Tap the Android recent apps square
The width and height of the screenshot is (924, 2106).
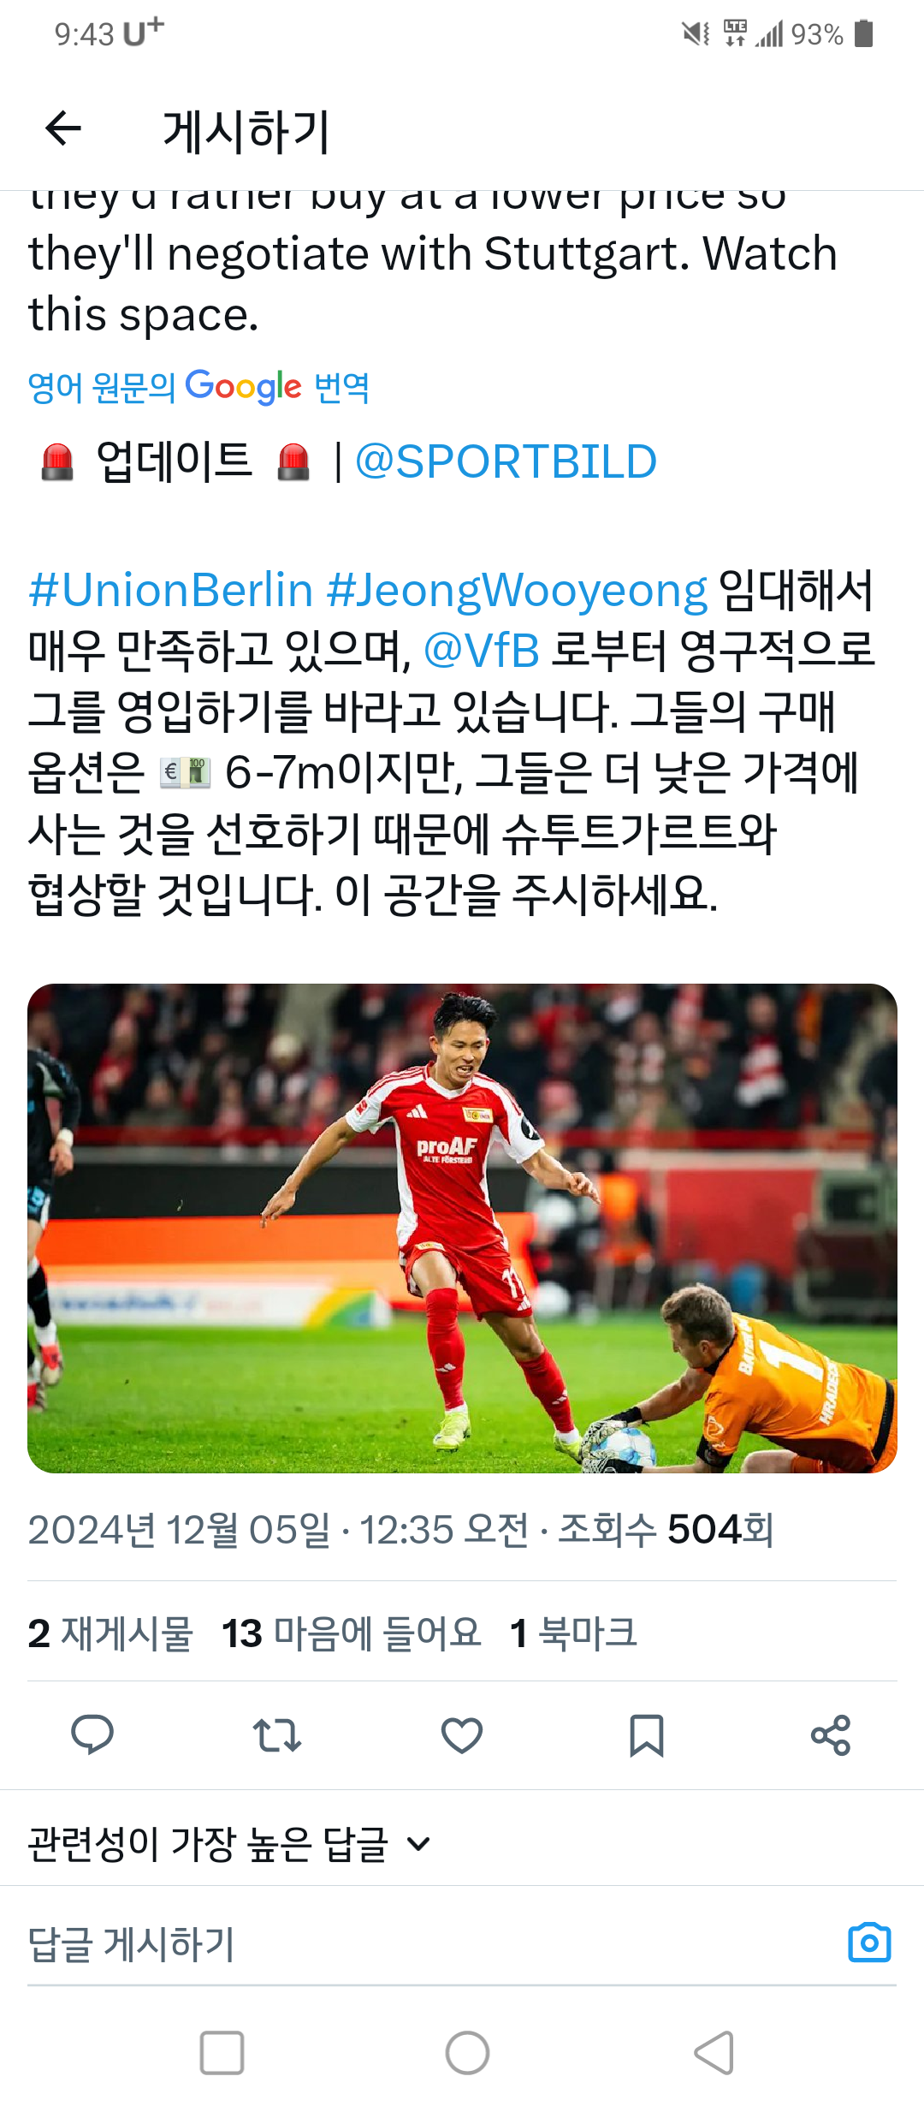pyautogui.click(x=222, y=2052)
